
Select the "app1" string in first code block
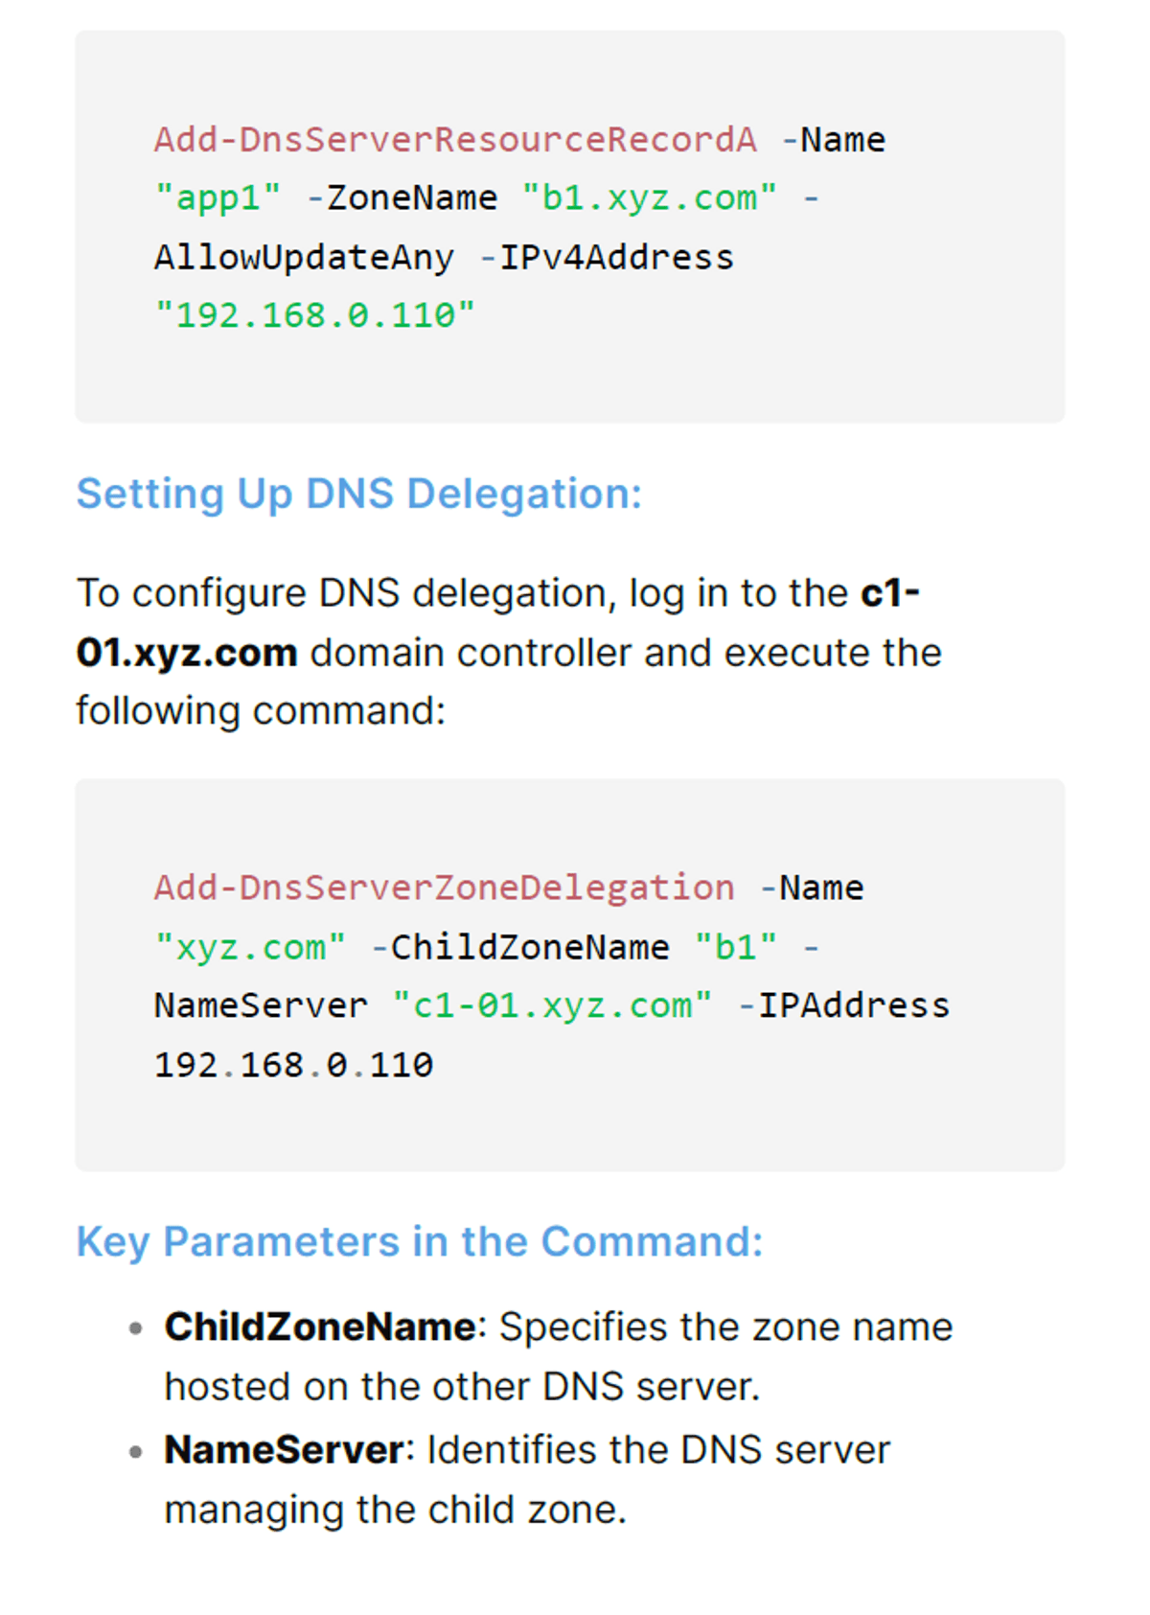coord(218,198)
